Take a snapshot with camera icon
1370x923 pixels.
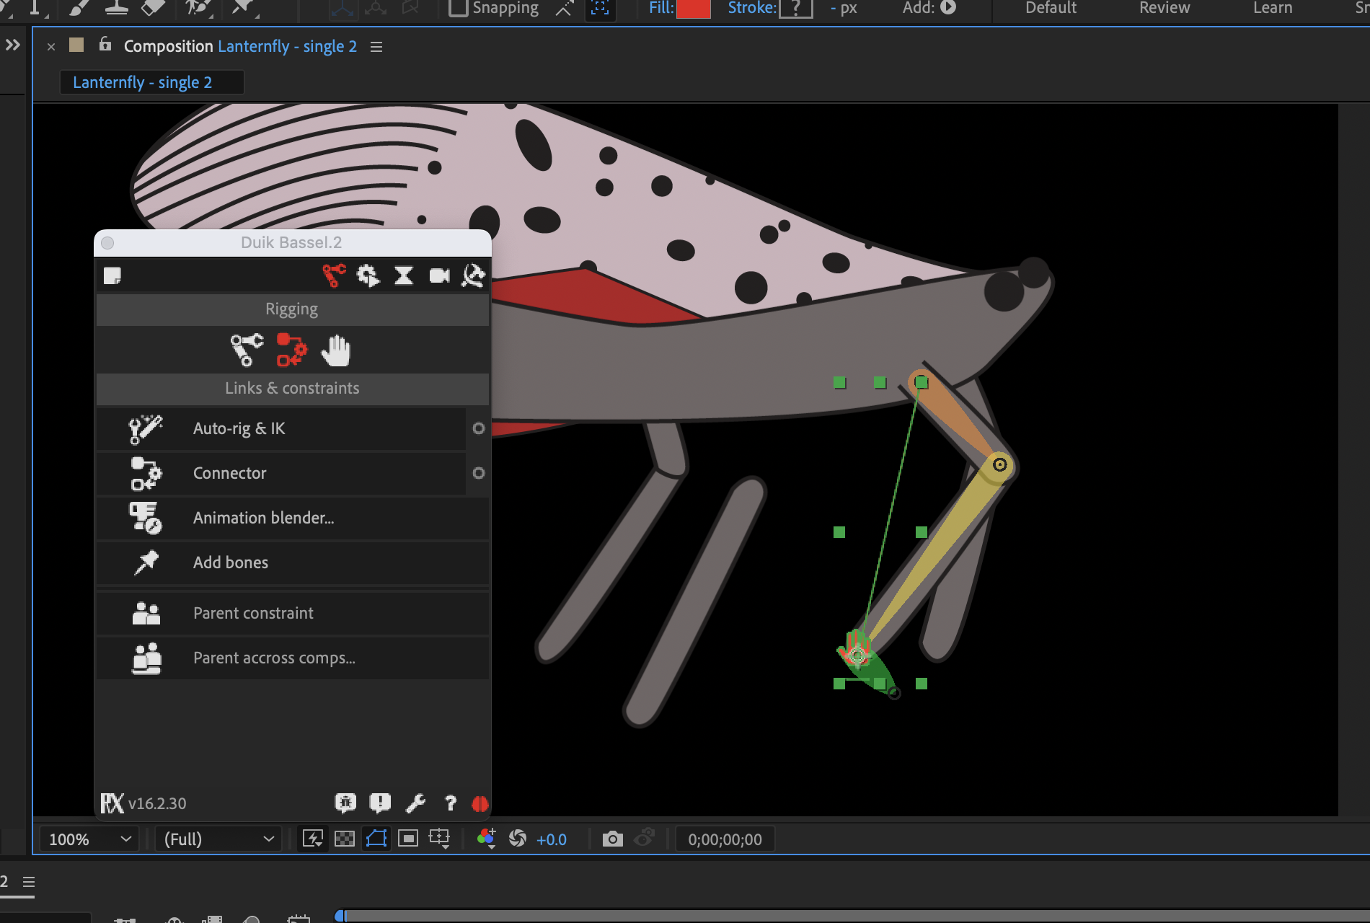tap(612, 839)
